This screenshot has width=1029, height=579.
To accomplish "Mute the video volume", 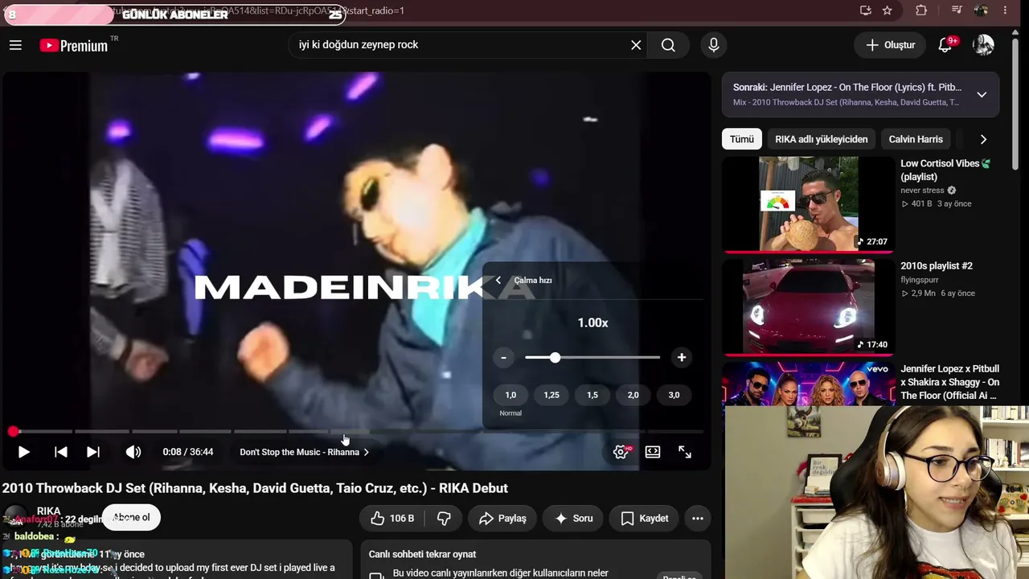I will pyautogui.click(x=133, y=452).
